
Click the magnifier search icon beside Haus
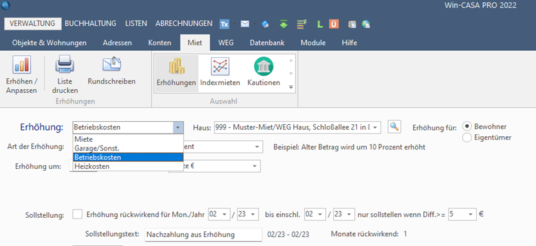[394, 127]
